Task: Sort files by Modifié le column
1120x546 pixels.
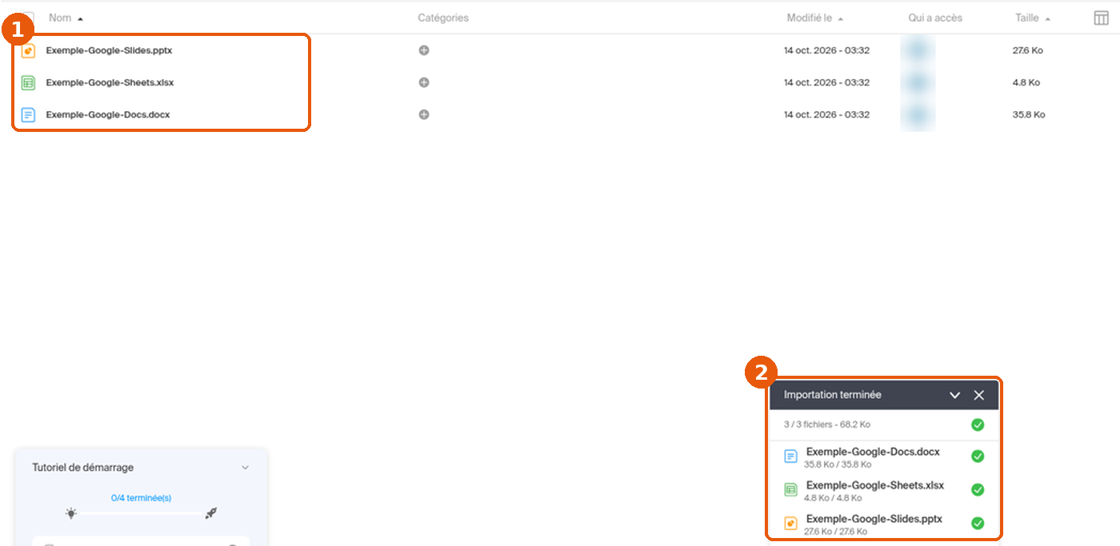Action: [814, 18]
